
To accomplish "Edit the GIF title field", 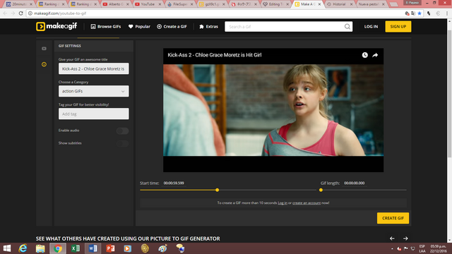I will point(94,68).
